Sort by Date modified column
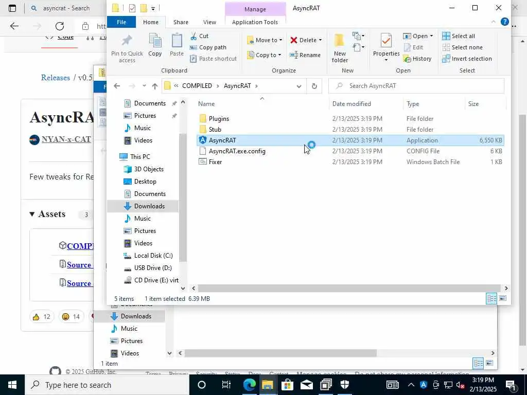Image resolution: width=527 pixels, height=395 pixels. coord(352,104)
